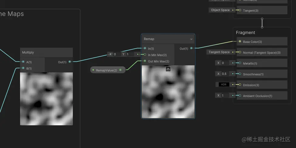This screenshot has width=296, height=148.
Task: Edit the Smoothness X value 0.5
Action: pyautogui.click(x=225, y=74)
